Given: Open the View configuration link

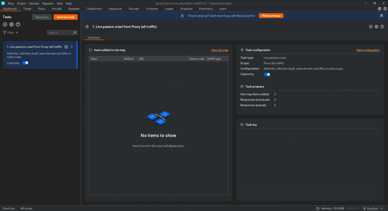Looking at the screenshot, I should pyautogui.click(x=368, y=50).
